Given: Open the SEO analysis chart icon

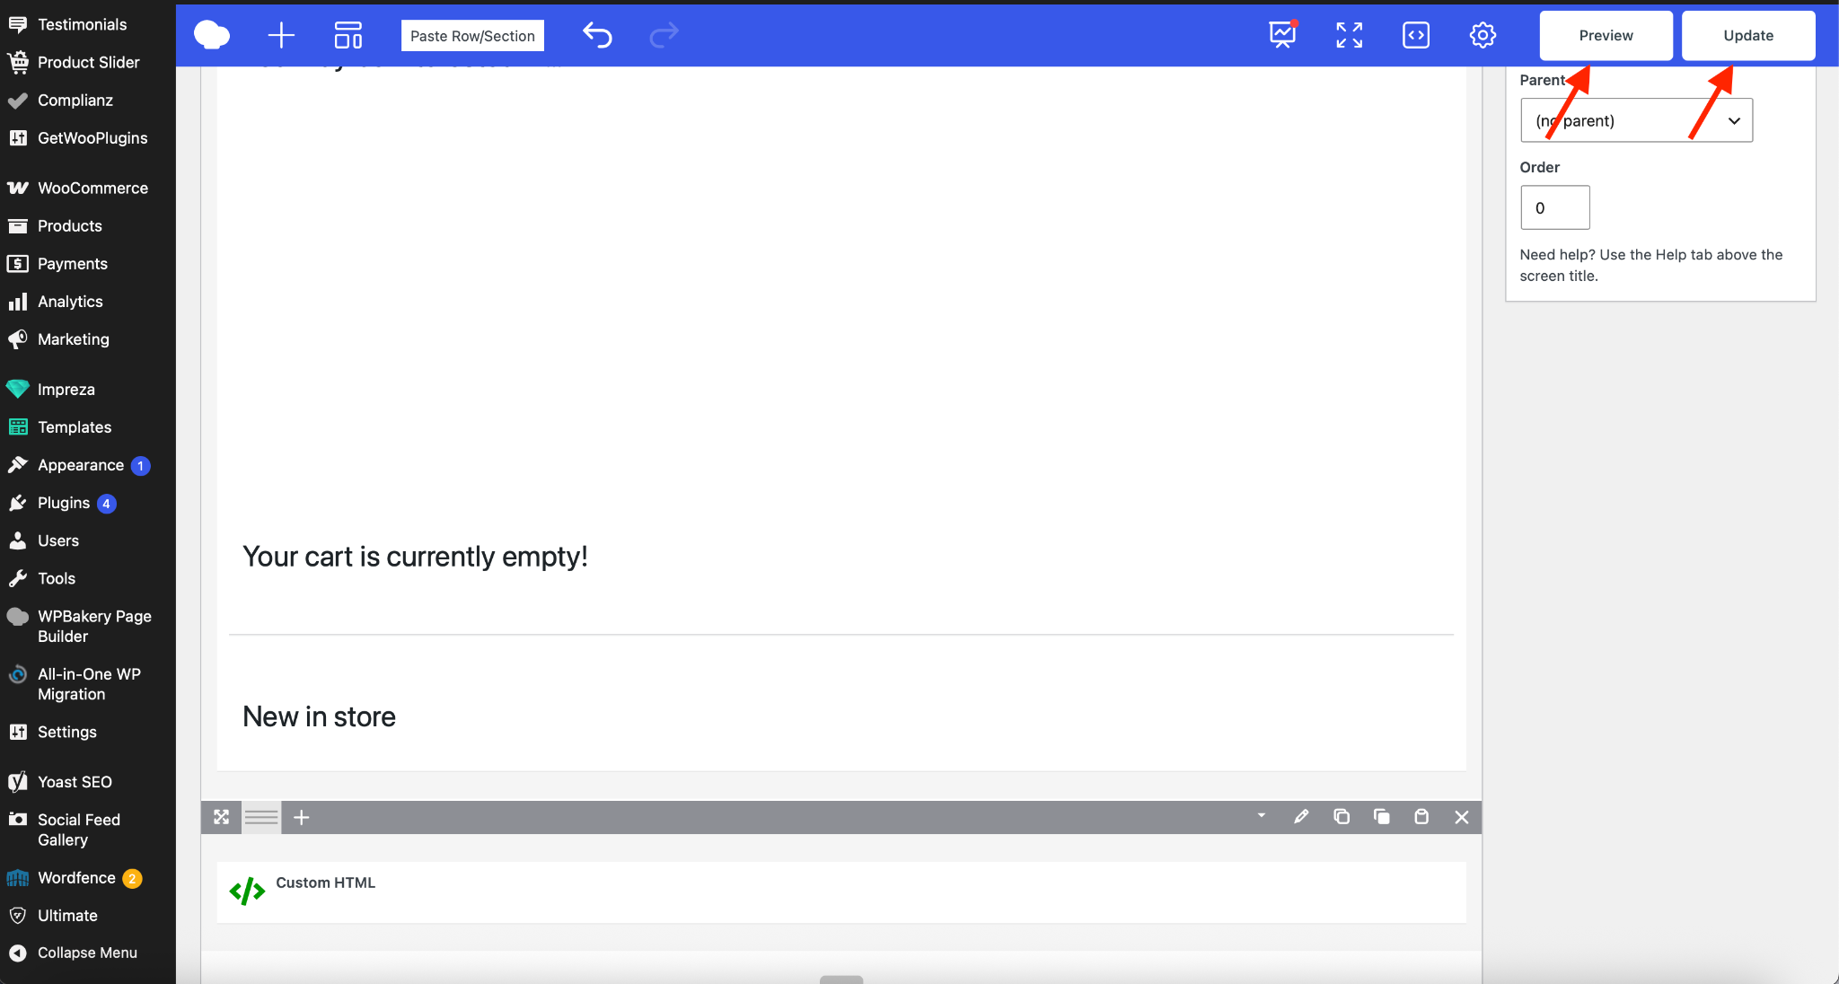Looking at the screenshot, I should pyautogui.click(x=1283, y=35).
